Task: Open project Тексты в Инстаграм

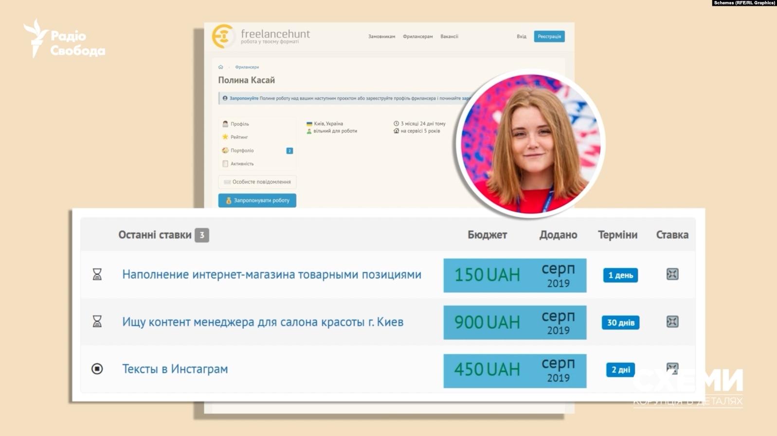Action: click(175, 369)
